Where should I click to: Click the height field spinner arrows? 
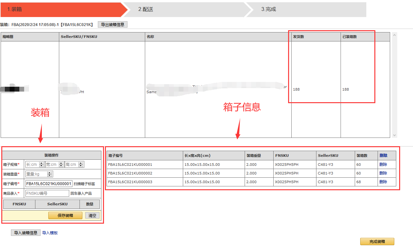(x=81, y=165)
